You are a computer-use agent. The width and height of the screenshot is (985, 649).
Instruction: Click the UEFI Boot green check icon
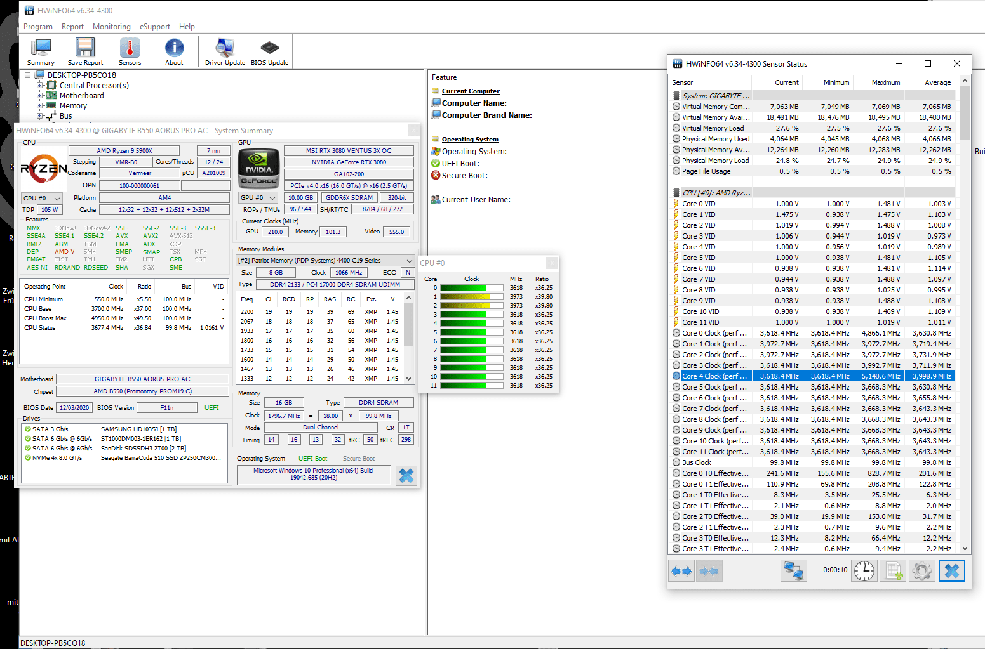[x=436, y=163]
